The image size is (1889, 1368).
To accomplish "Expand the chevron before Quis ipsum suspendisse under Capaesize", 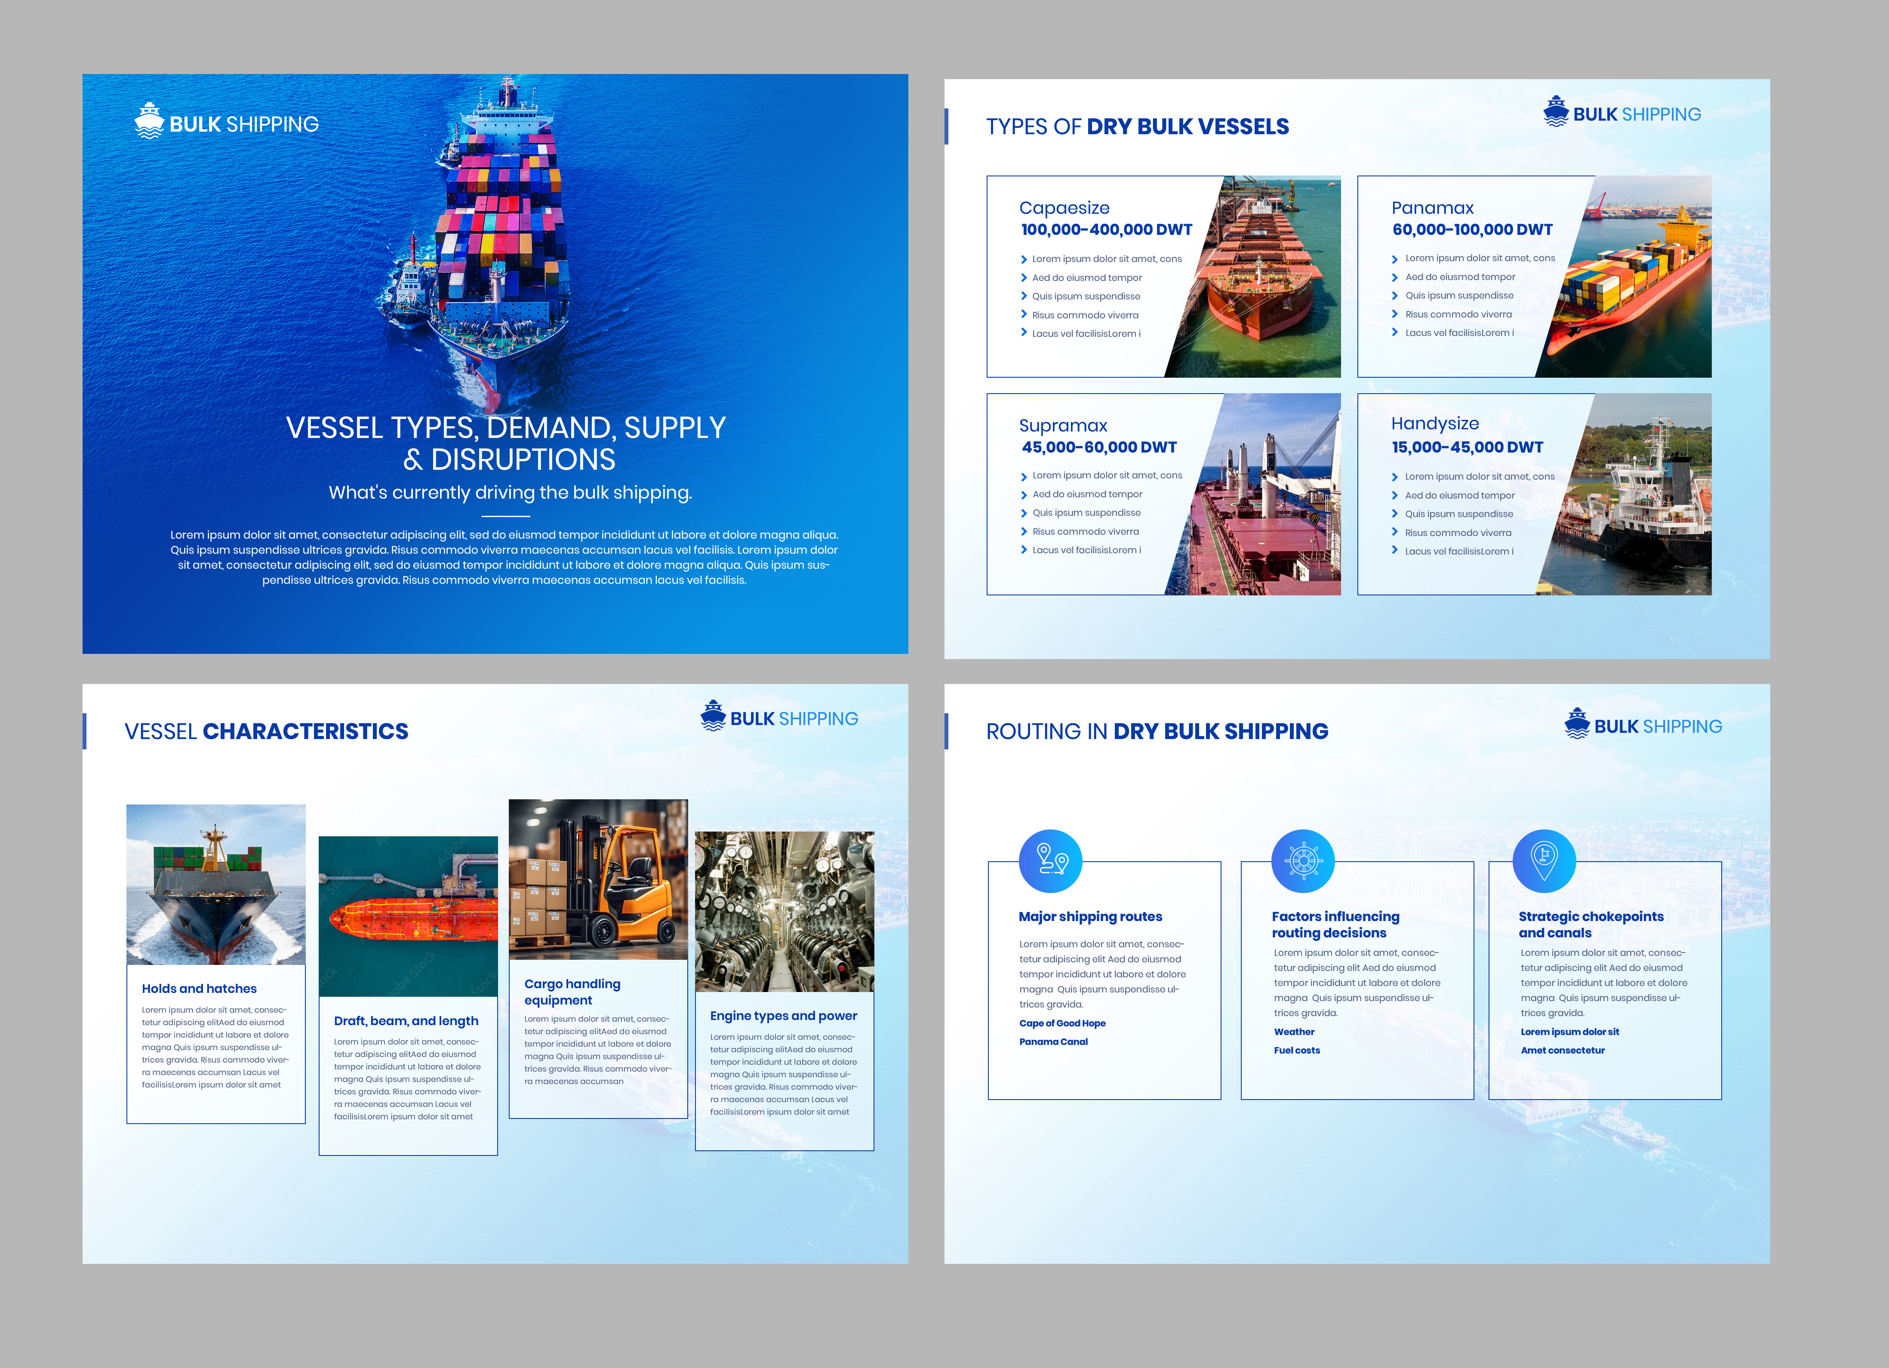I will (x=1024, y=296).
